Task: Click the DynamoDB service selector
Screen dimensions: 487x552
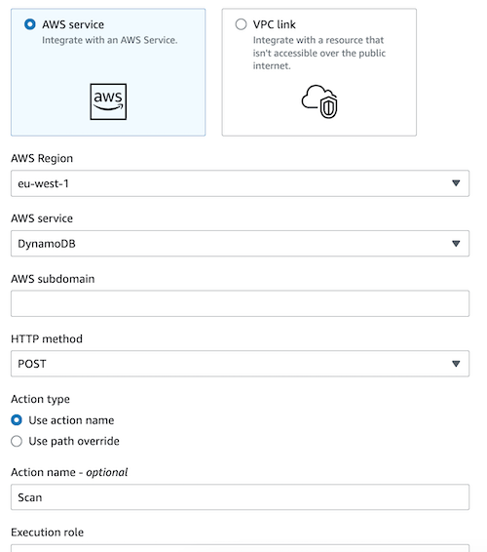Action: point(240,244)
